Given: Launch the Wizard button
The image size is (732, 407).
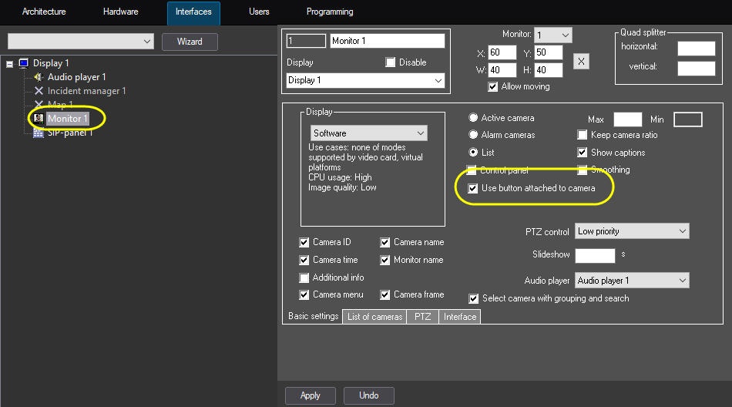Looking at the screenshot, I should 190,42.
